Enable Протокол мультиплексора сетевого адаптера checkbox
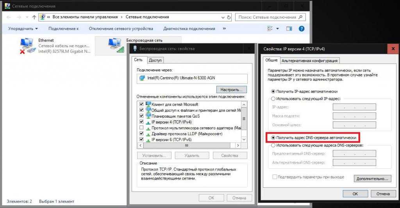This screenshot has height=208, width=400. [141, 128]
